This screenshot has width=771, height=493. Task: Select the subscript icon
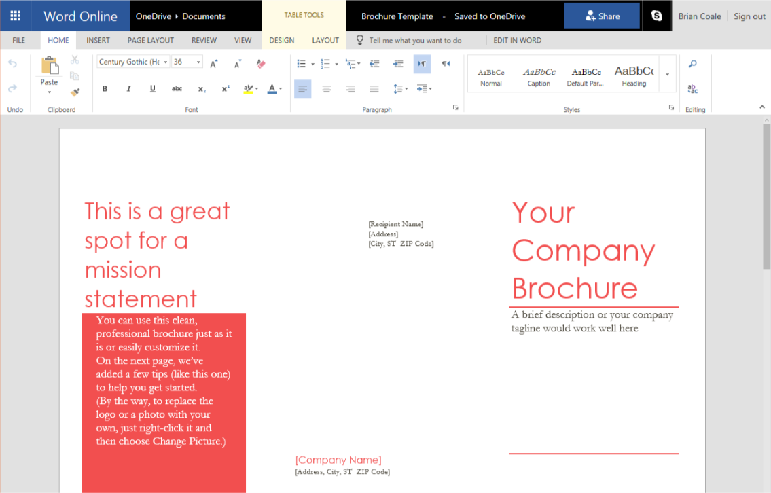pyautogui.click(x=202, y=88)
